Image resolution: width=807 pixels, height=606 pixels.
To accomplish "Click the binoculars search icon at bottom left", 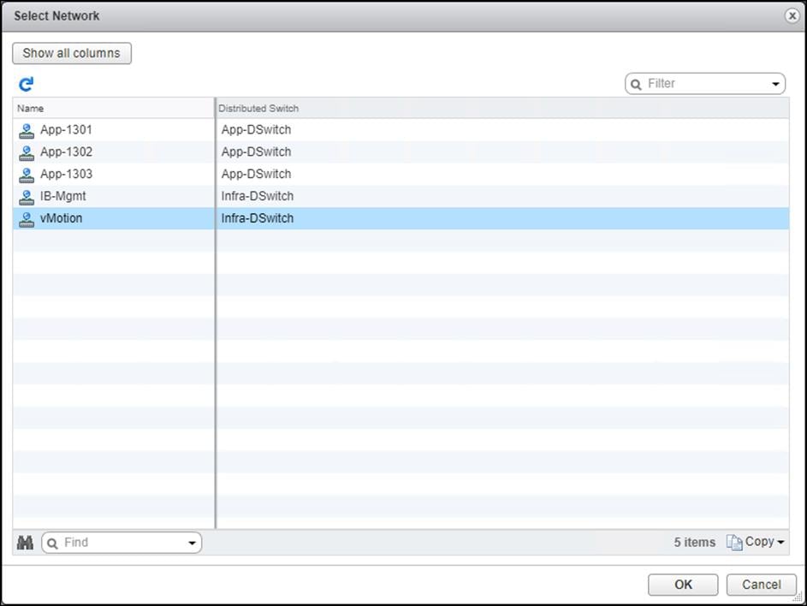I will coord(26,542).
